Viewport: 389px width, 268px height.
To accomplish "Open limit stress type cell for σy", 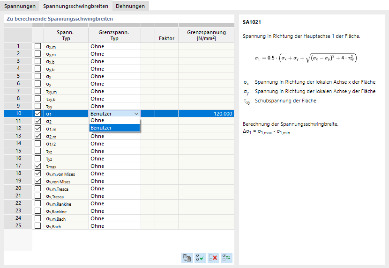I will pyautogui.click(x=115, y=84).
